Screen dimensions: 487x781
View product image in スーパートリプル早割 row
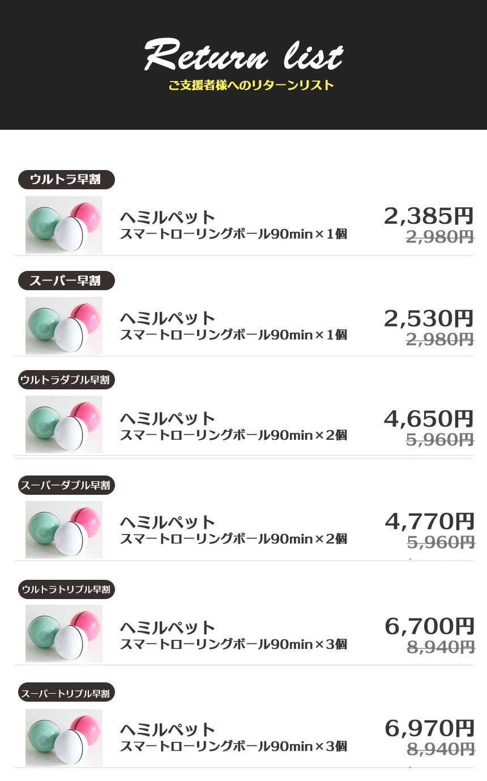(64, 737)
